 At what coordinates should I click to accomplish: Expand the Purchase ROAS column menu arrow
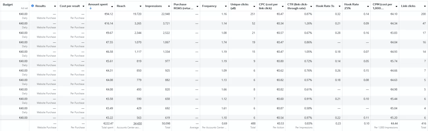(197, 6)
